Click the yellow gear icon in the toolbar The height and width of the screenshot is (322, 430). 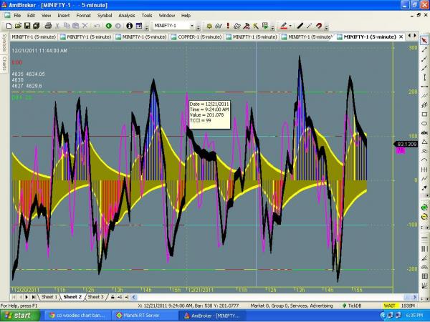coord(209,26)
